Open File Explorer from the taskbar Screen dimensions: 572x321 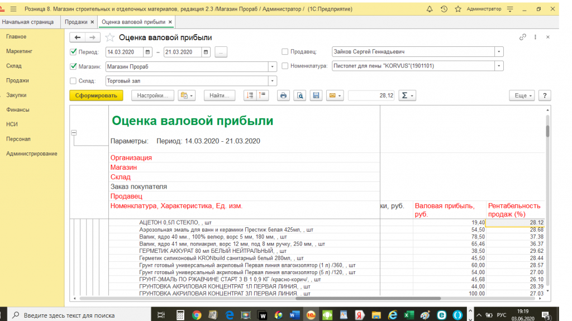click(376, 315)
